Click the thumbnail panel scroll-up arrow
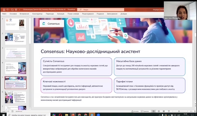 tap(30, 17)
